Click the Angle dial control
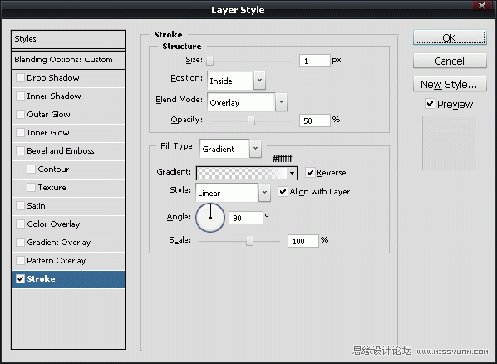Image resolution: width=497 pixels, height=364 pixels. [210, 218]
